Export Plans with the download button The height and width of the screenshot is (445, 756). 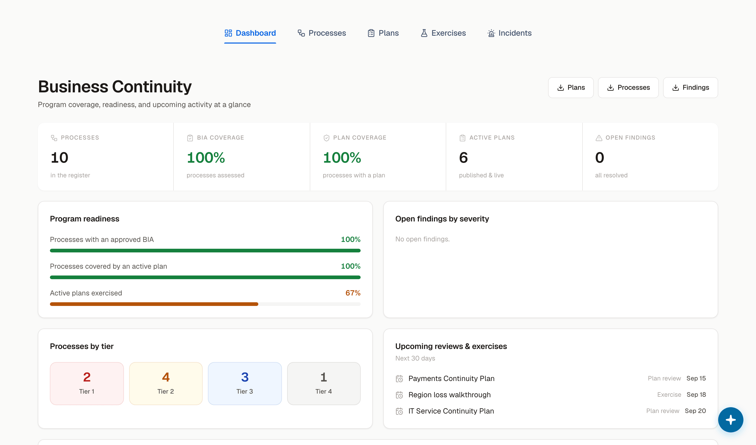(x=571, y=88)
